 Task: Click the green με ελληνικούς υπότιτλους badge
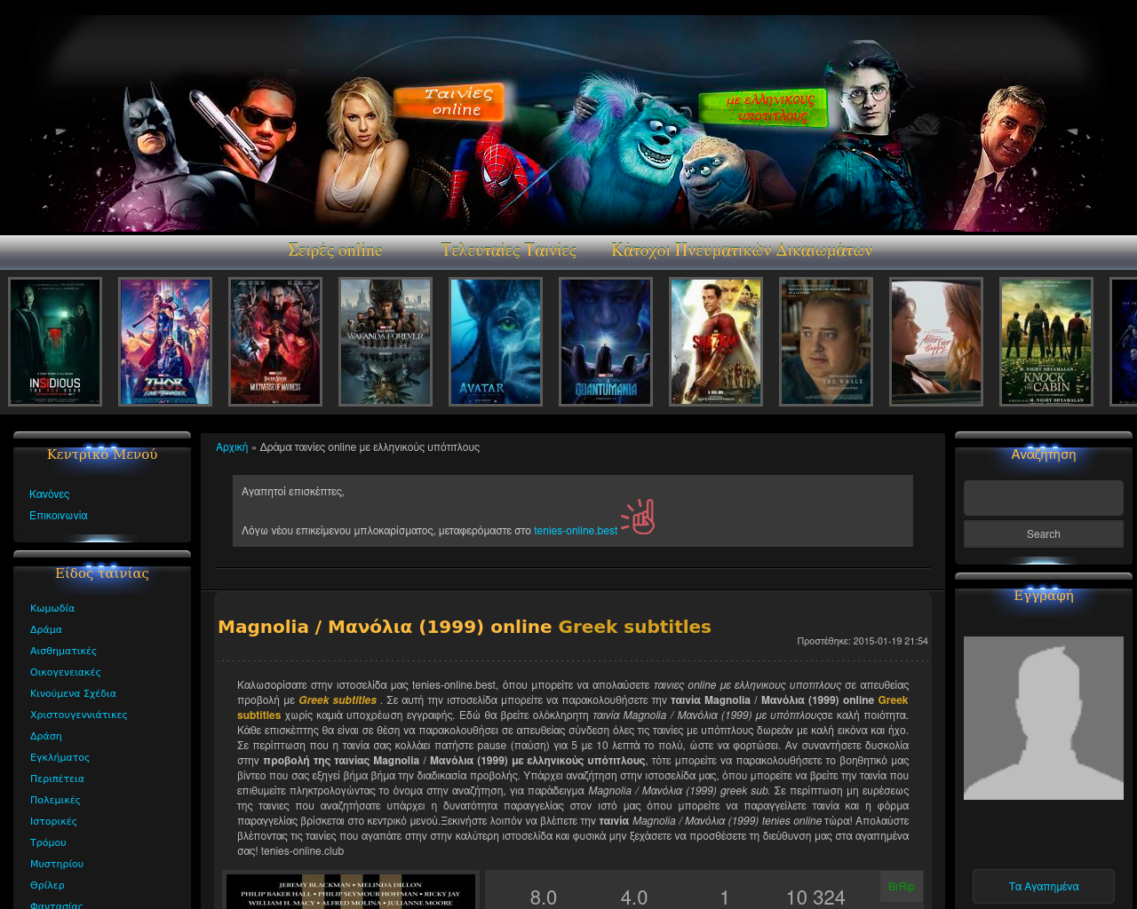tap(763, 107)
